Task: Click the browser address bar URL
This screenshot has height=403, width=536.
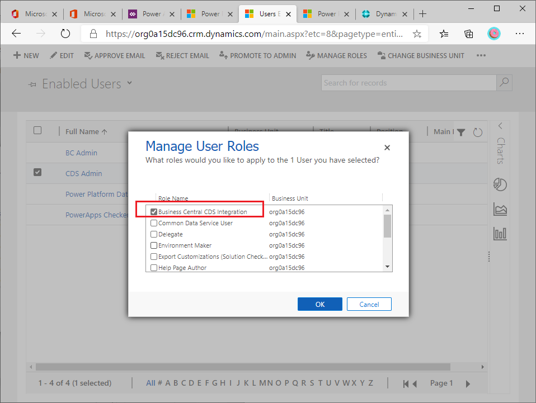Action: (254, 34)
